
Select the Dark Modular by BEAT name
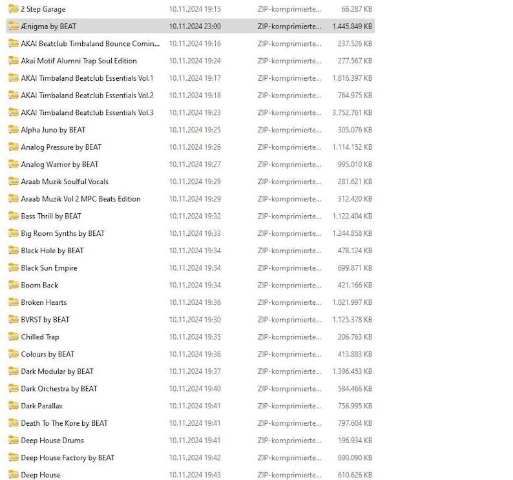(x=57, y=371)
